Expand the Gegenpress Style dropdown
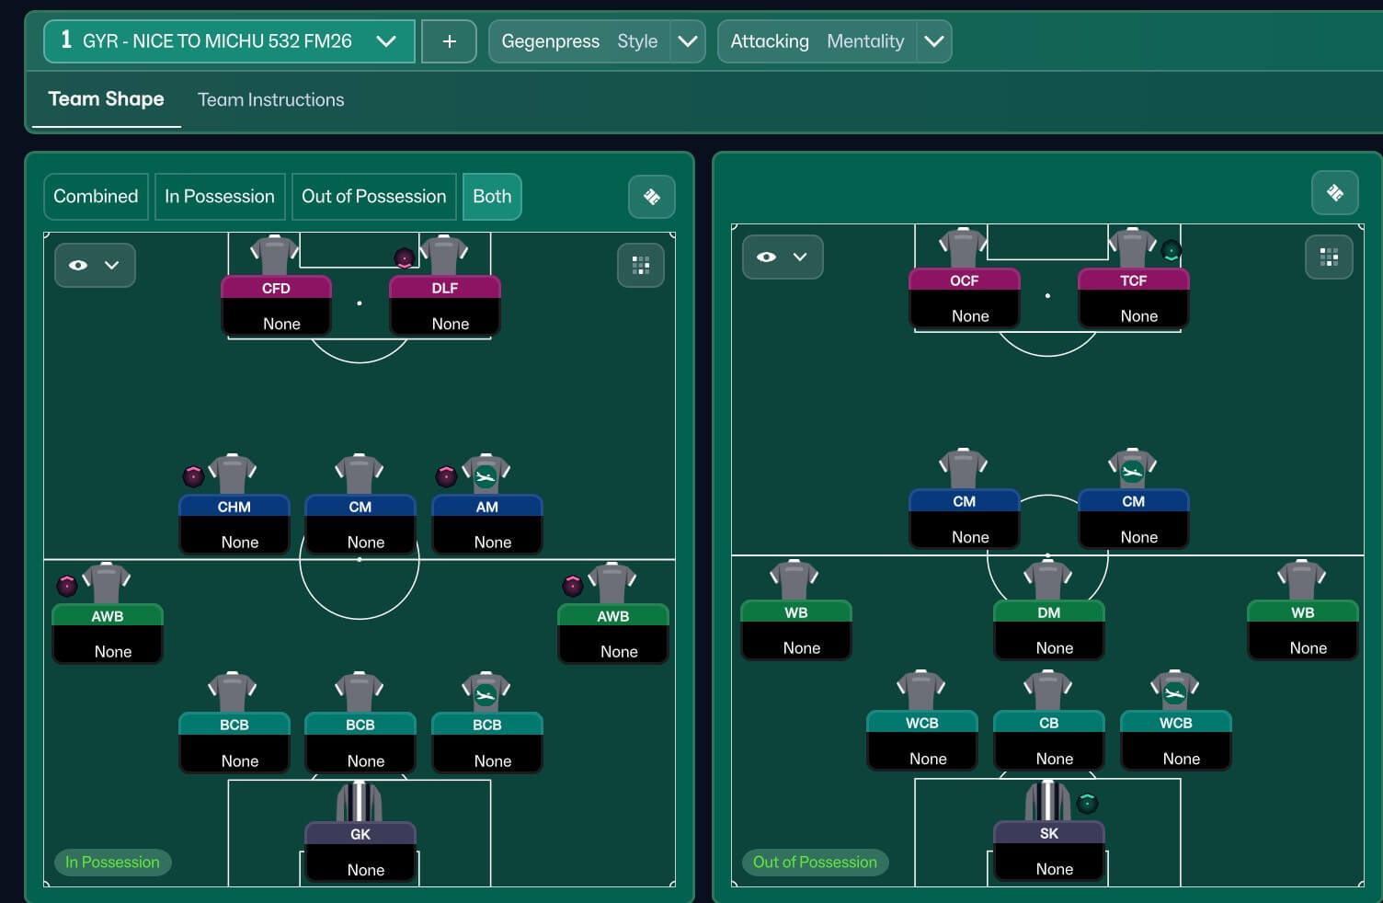Image resolution: width=1383 pixels, height=903 pixels. click(687, 41)
